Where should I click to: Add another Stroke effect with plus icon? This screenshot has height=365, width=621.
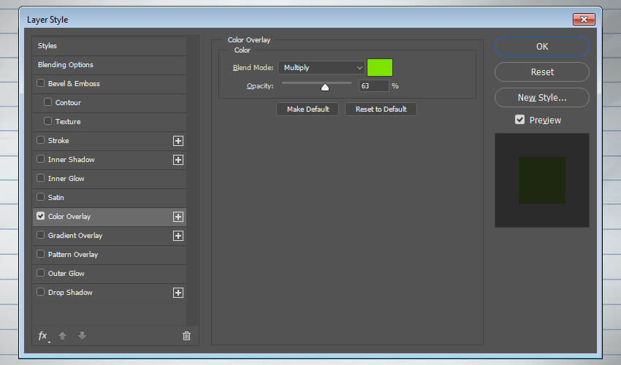click(178, 141)
